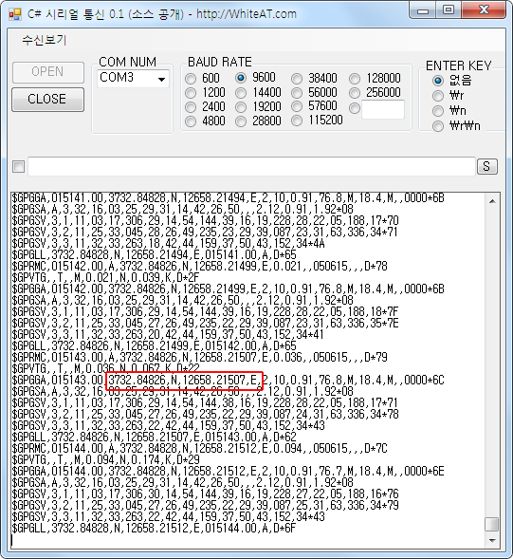
Task: Click the application icon in title bar
Action: click(x=15, y=14)
